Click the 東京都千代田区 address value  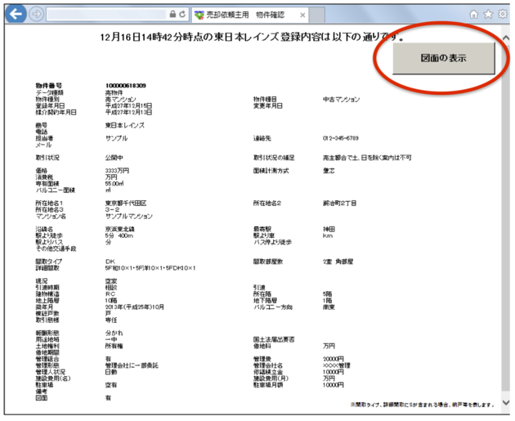point(126,204)
